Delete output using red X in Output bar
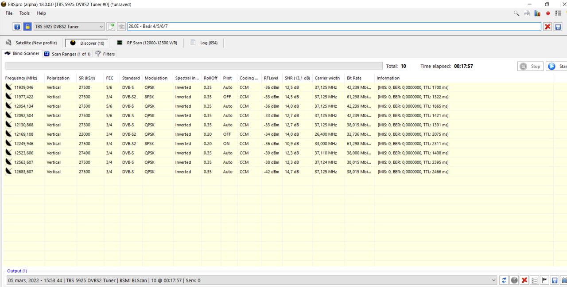The image size is (567, 287). coord(524,280)
